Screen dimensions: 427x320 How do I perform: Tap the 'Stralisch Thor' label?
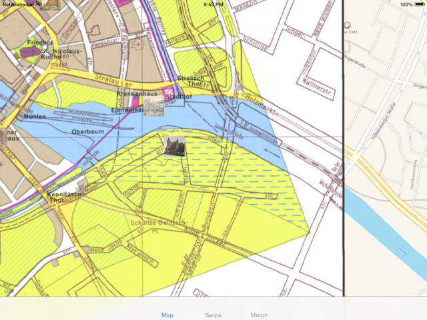click(x=190, y=81)
